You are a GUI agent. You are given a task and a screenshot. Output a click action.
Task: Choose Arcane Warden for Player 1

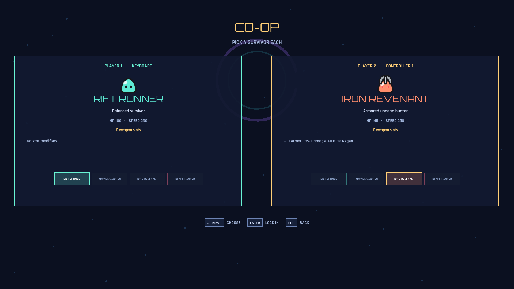[109, 179]
